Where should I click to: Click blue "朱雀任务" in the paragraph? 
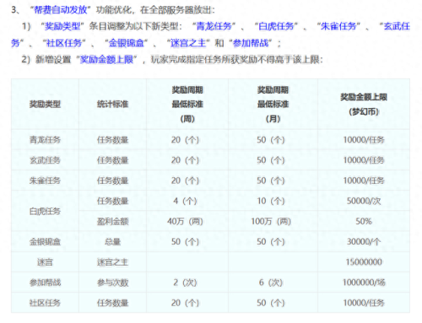click(x=338, y=26)
